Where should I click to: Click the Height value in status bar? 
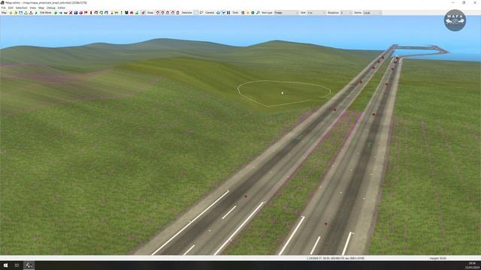click(438, 258)
